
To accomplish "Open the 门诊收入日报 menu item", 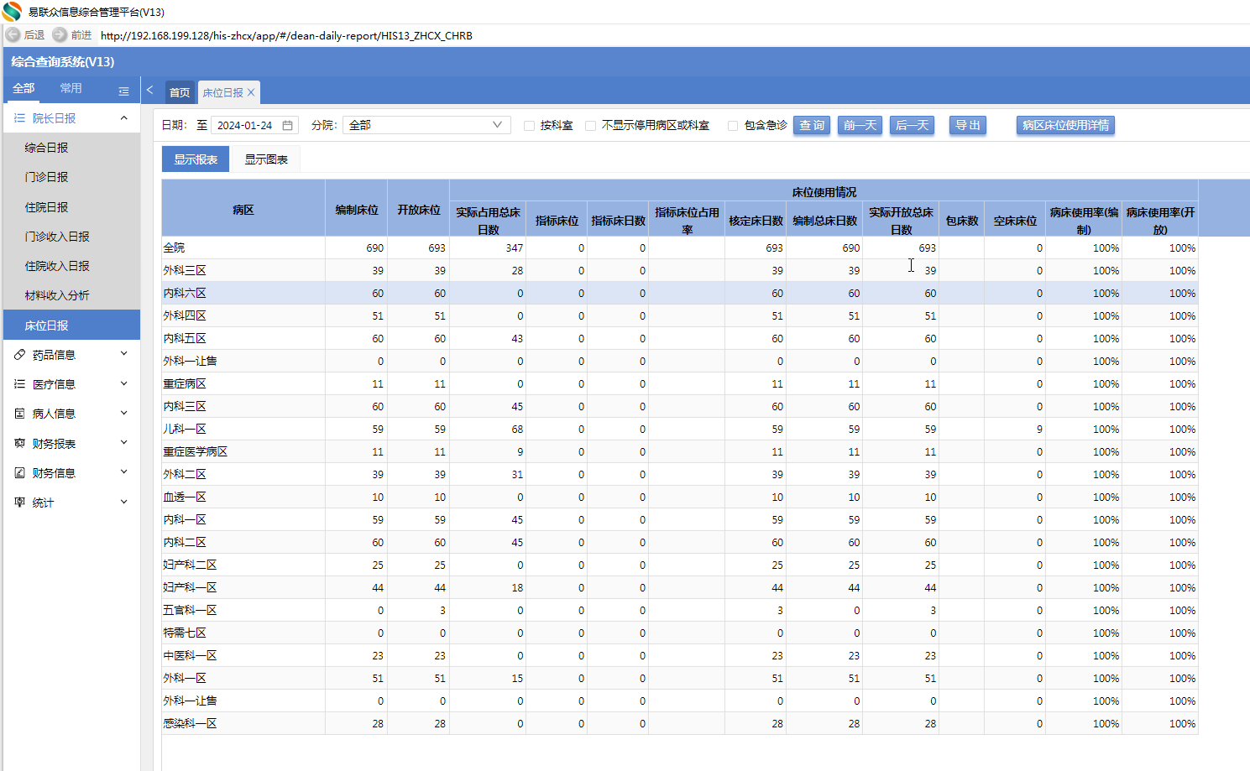I will [57, 237].
